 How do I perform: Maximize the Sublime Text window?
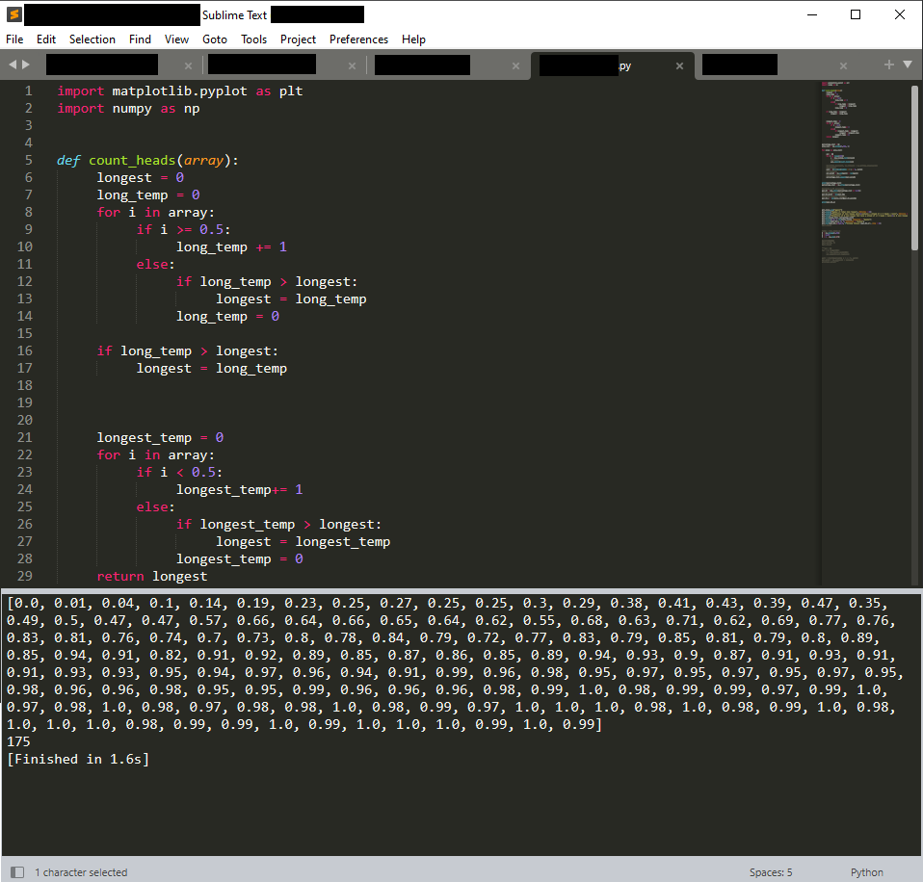coord(856,14)
